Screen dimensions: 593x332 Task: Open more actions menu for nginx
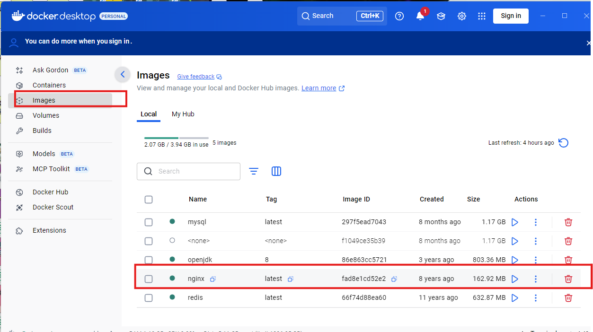[x=536, y=279]
